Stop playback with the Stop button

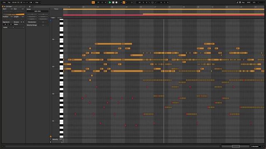coord(113,2)
